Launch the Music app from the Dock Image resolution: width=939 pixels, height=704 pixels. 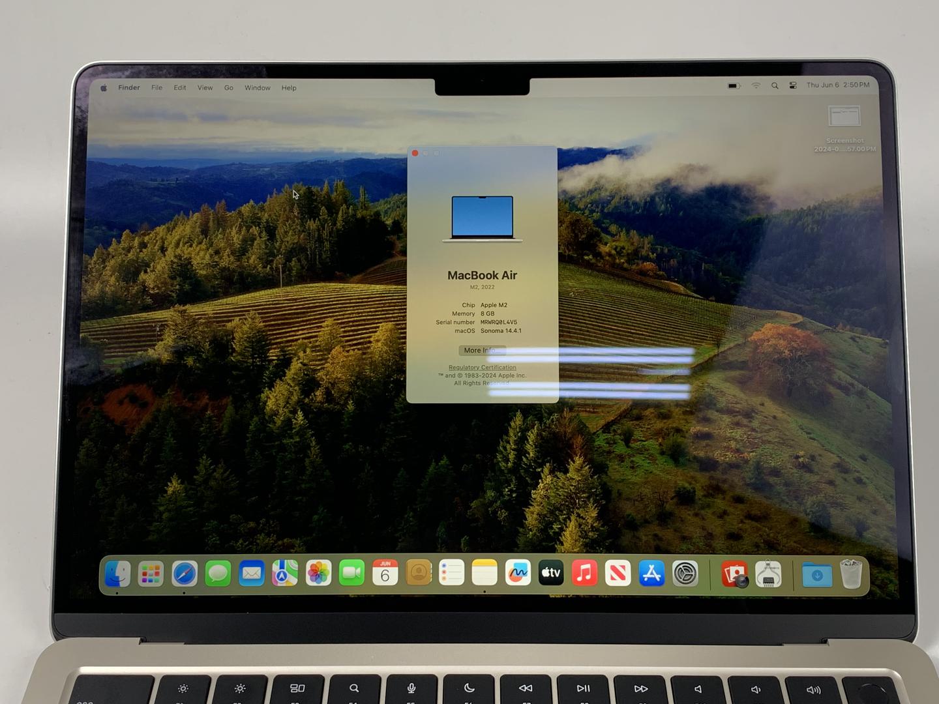point(584,573)
